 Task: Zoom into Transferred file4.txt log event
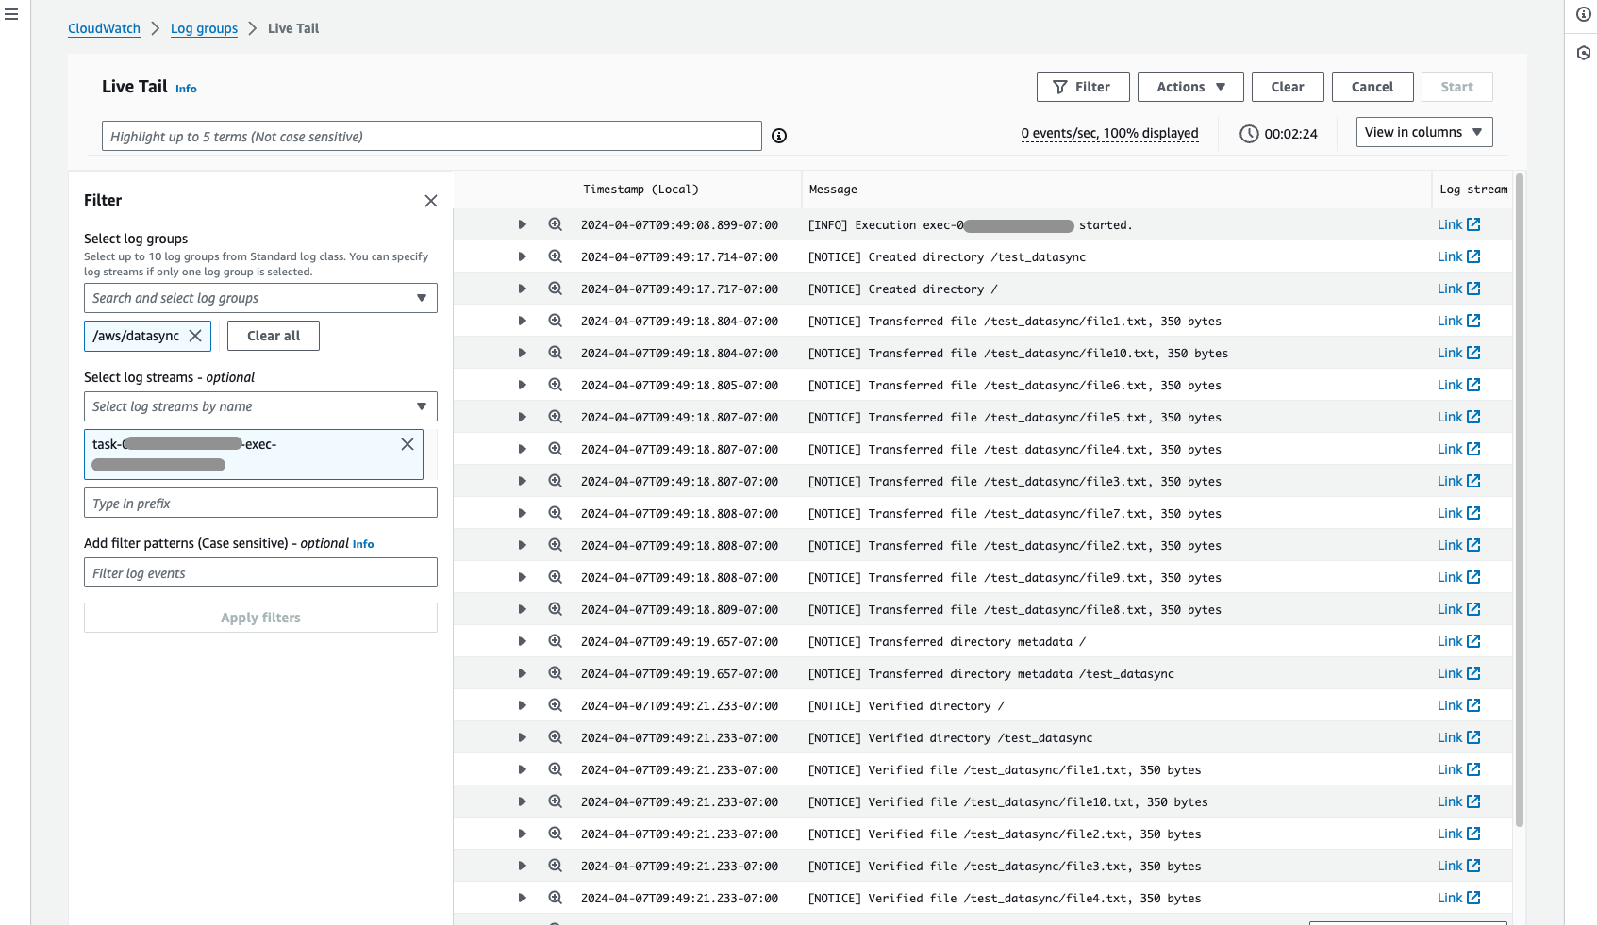[x=556, y=449]
